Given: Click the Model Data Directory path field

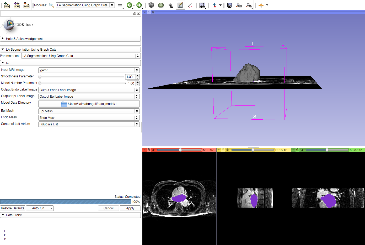Looking at the screenshot, I should [x=89, y=104].
